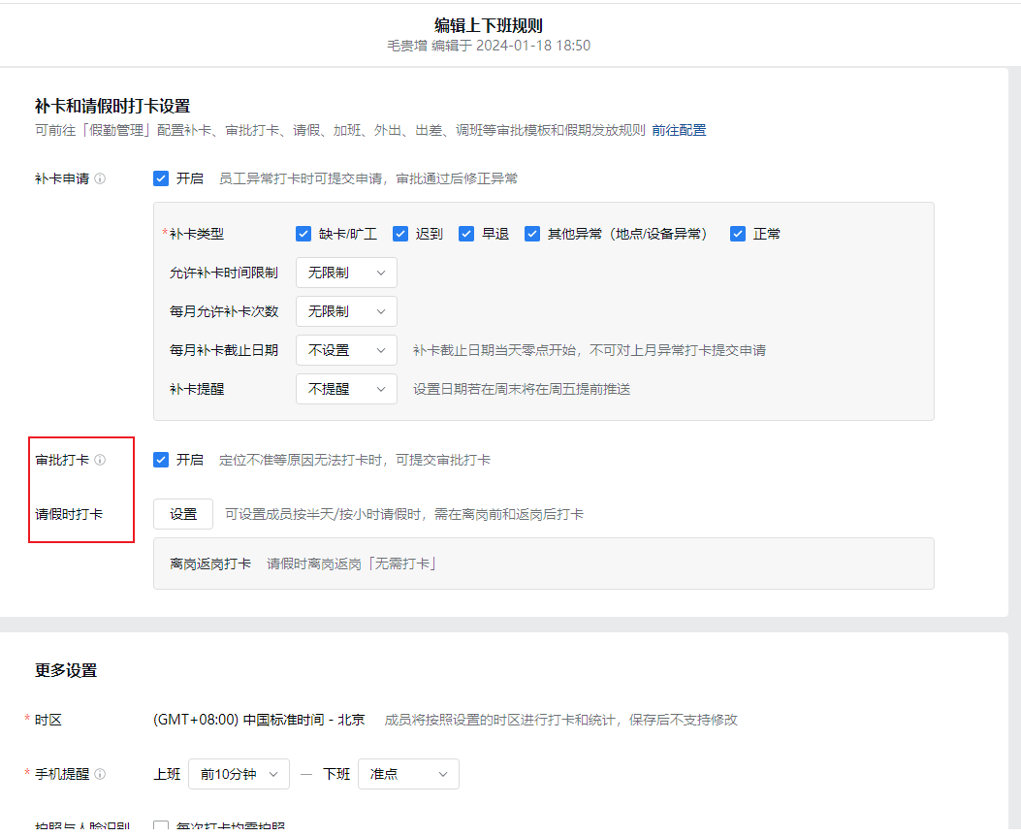Open the 下班 准点 reminder dropdown
This screenshot has height=837, width=1021.
(x=408, y=774)
